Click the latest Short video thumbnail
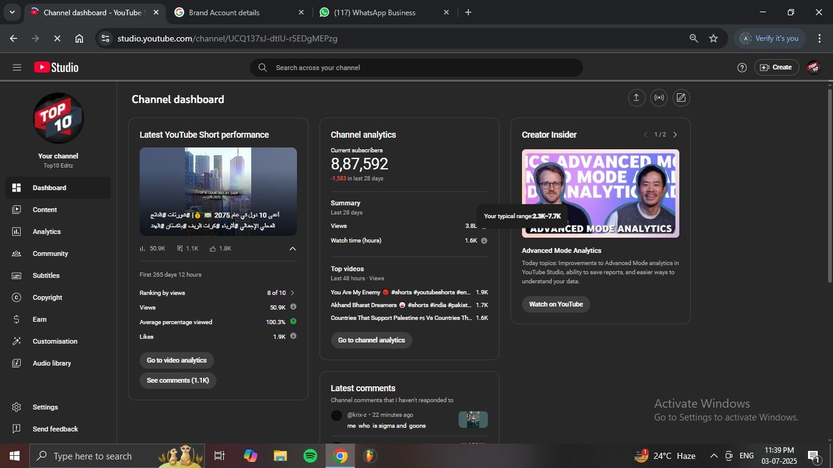The height and width of the screenshot is (468, 833). [218, 191]
